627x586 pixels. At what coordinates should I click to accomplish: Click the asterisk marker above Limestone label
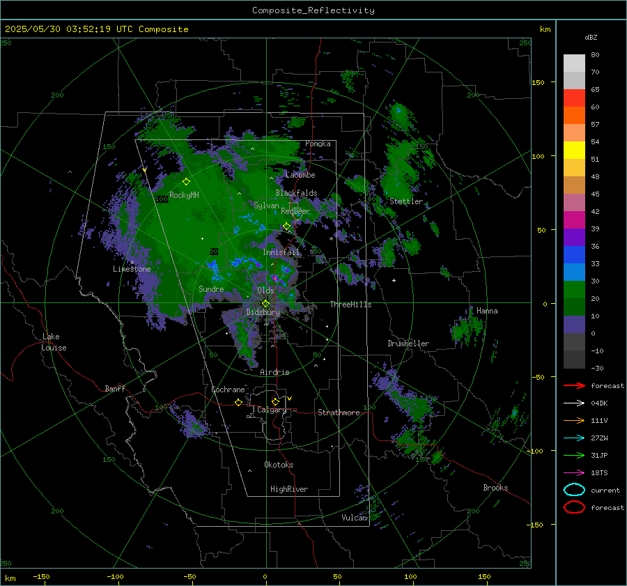tap(132, 263)
